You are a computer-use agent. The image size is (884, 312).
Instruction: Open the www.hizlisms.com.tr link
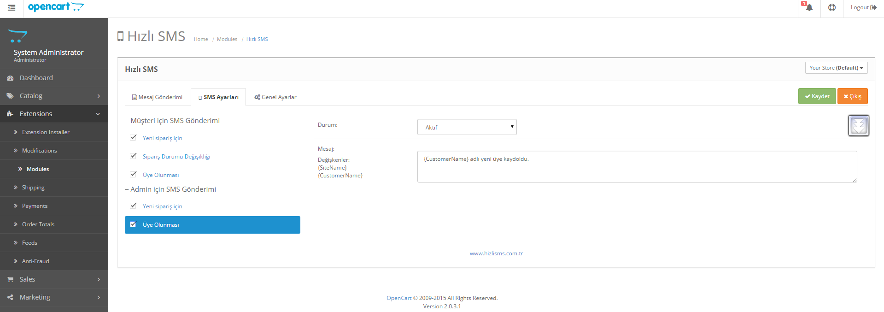coord(496,253)
